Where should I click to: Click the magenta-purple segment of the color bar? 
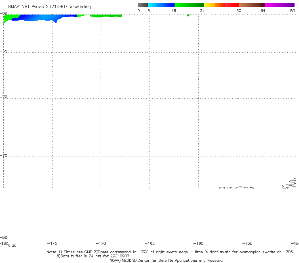280,5
